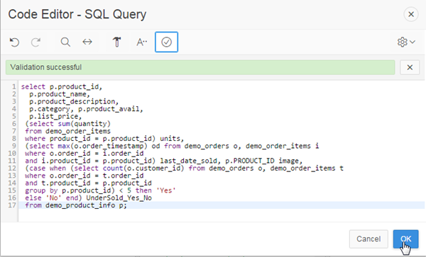The image size is (426, 257).
Task: Click line 16 containing 'UnderSold_Yes_No'
Action: click(88, 198)
